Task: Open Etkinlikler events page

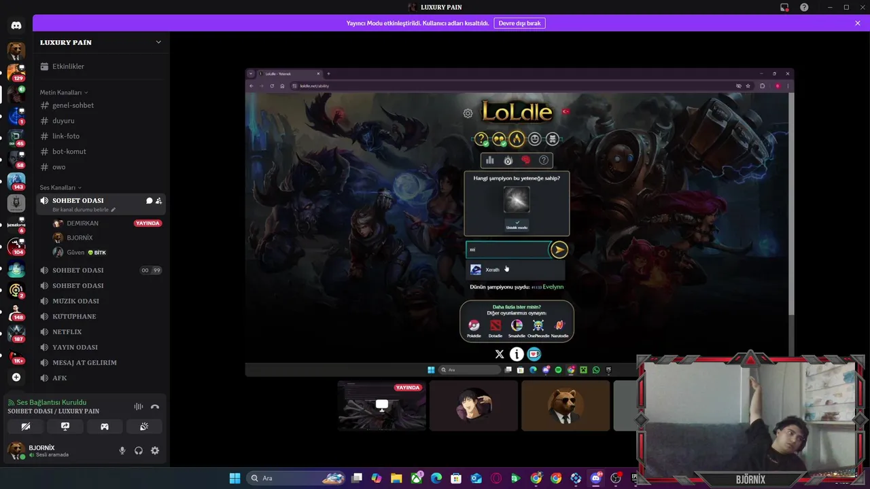Action: 101,67
